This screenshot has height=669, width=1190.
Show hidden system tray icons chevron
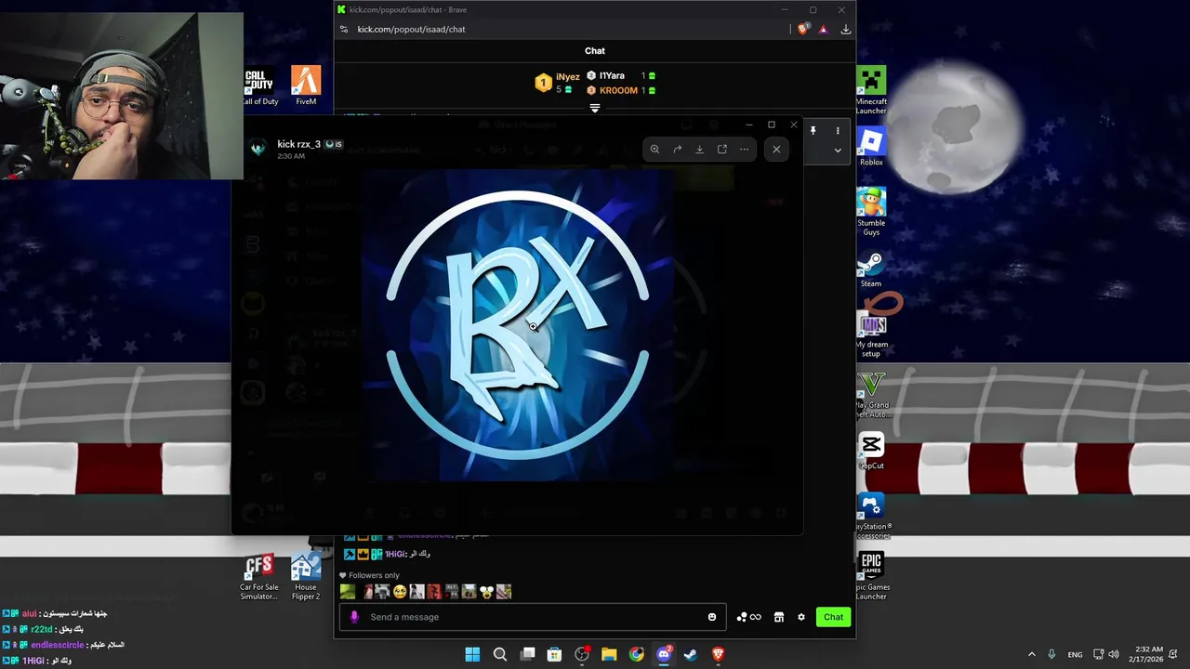pyautogui.click(x=1031, y=654)
